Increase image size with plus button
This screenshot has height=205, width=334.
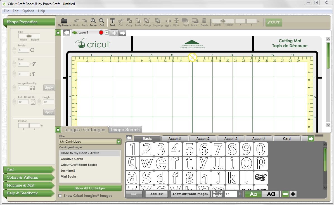[293, 194]
